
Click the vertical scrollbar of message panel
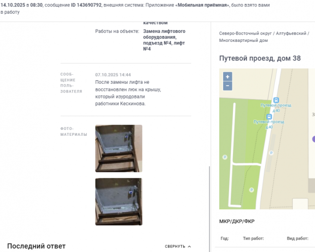[x=209, y=209]
